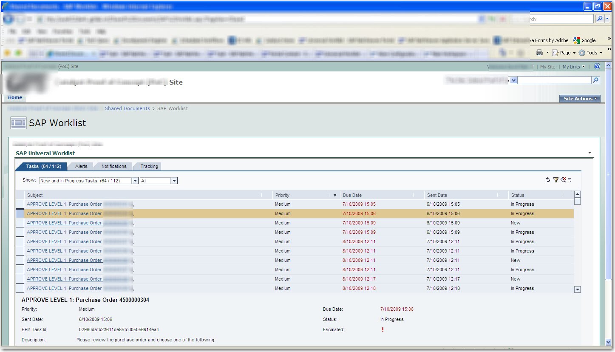Image resolution: width=615 pixels, height=352 pixels.
Task: Switch to the Alerts tab
Action: tap(80, 166)
